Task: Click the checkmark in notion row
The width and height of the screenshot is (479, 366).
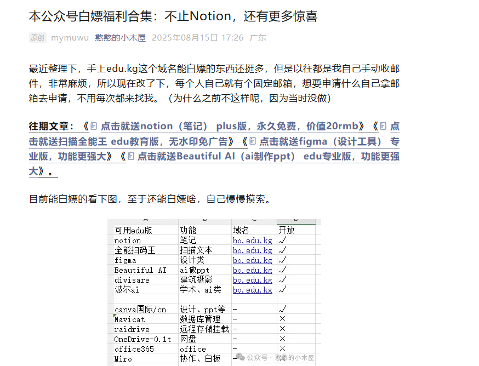Action: tap(283, 241)
